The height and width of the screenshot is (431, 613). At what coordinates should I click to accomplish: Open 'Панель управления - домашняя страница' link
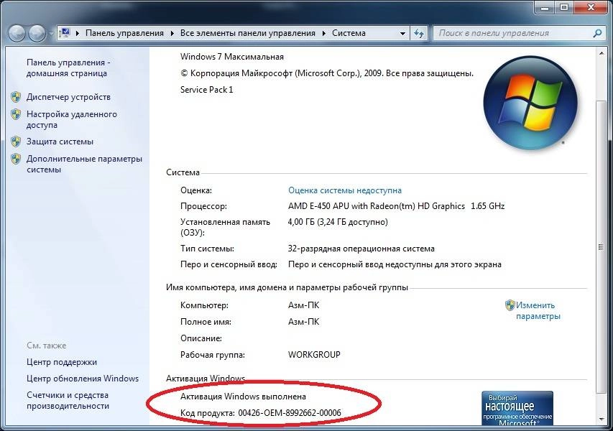pos(68,68)
